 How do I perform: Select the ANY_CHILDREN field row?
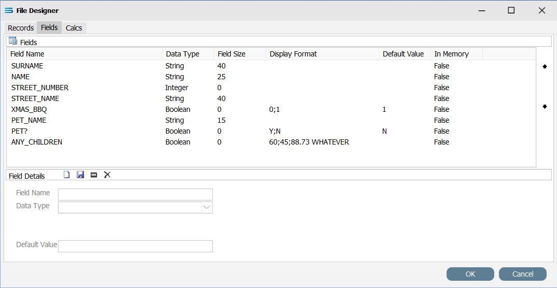click(271, 142)
